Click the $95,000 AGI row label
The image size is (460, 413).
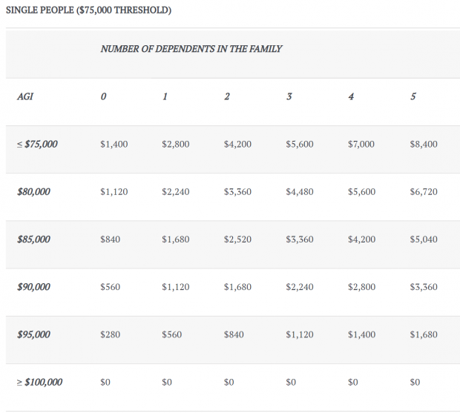[x=33, y=334]
